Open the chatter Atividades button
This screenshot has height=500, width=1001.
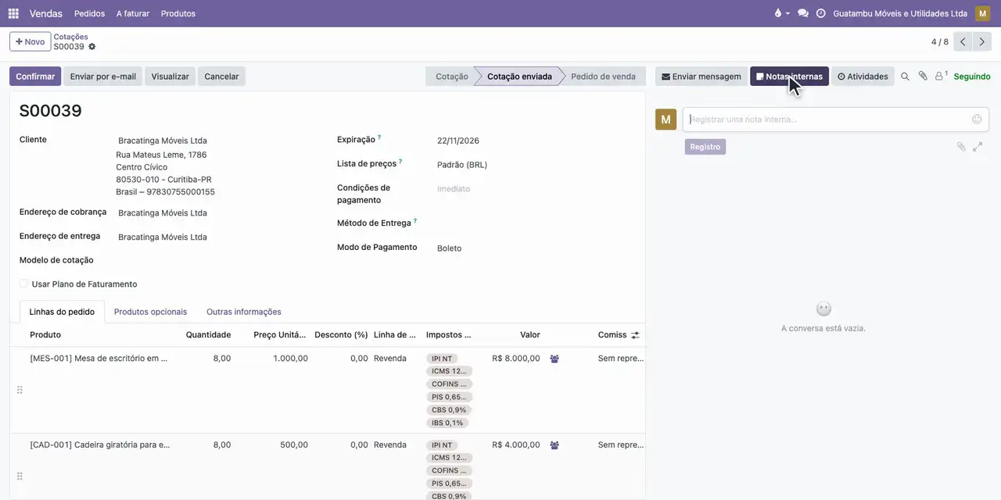[863, 77]
